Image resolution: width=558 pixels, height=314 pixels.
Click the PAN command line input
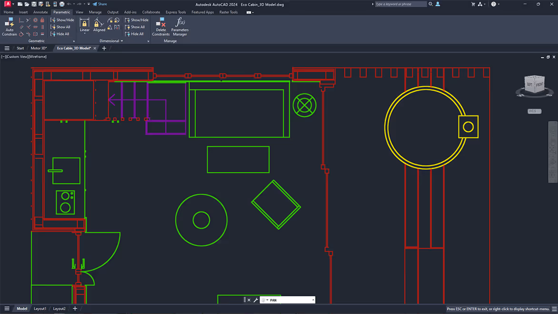click(x=287, y=300)
